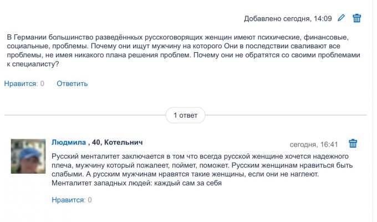Click the like counter under Людмила's reply
This screenshot has width=377, height=222.
click(x=90, y=200)
